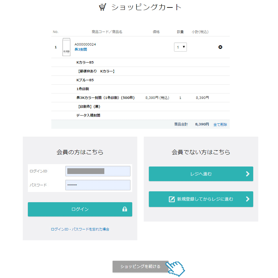The height and width of the screenshot is (278, 278).
Task: Click the padlock icon on the login button
Action: pos(125,209)
